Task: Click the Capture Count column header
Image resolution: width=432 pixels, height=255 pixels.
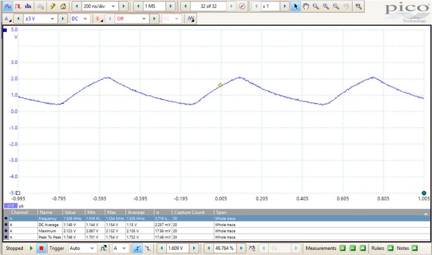Action: 193,212
